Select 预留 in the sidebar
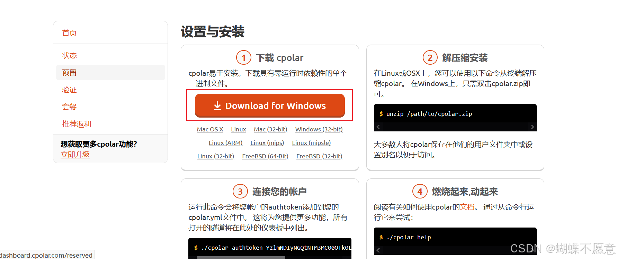This screenshot has height=259, width=617. pyautogui.click(x=110, y=73)
